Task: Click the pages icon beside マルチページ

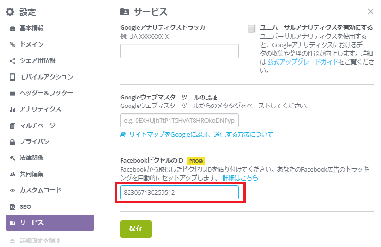Action: click(x=12, y=126)
